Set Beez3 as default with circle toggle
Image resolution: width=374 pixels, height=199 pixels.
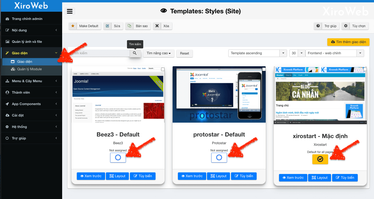tap(118, 157)
